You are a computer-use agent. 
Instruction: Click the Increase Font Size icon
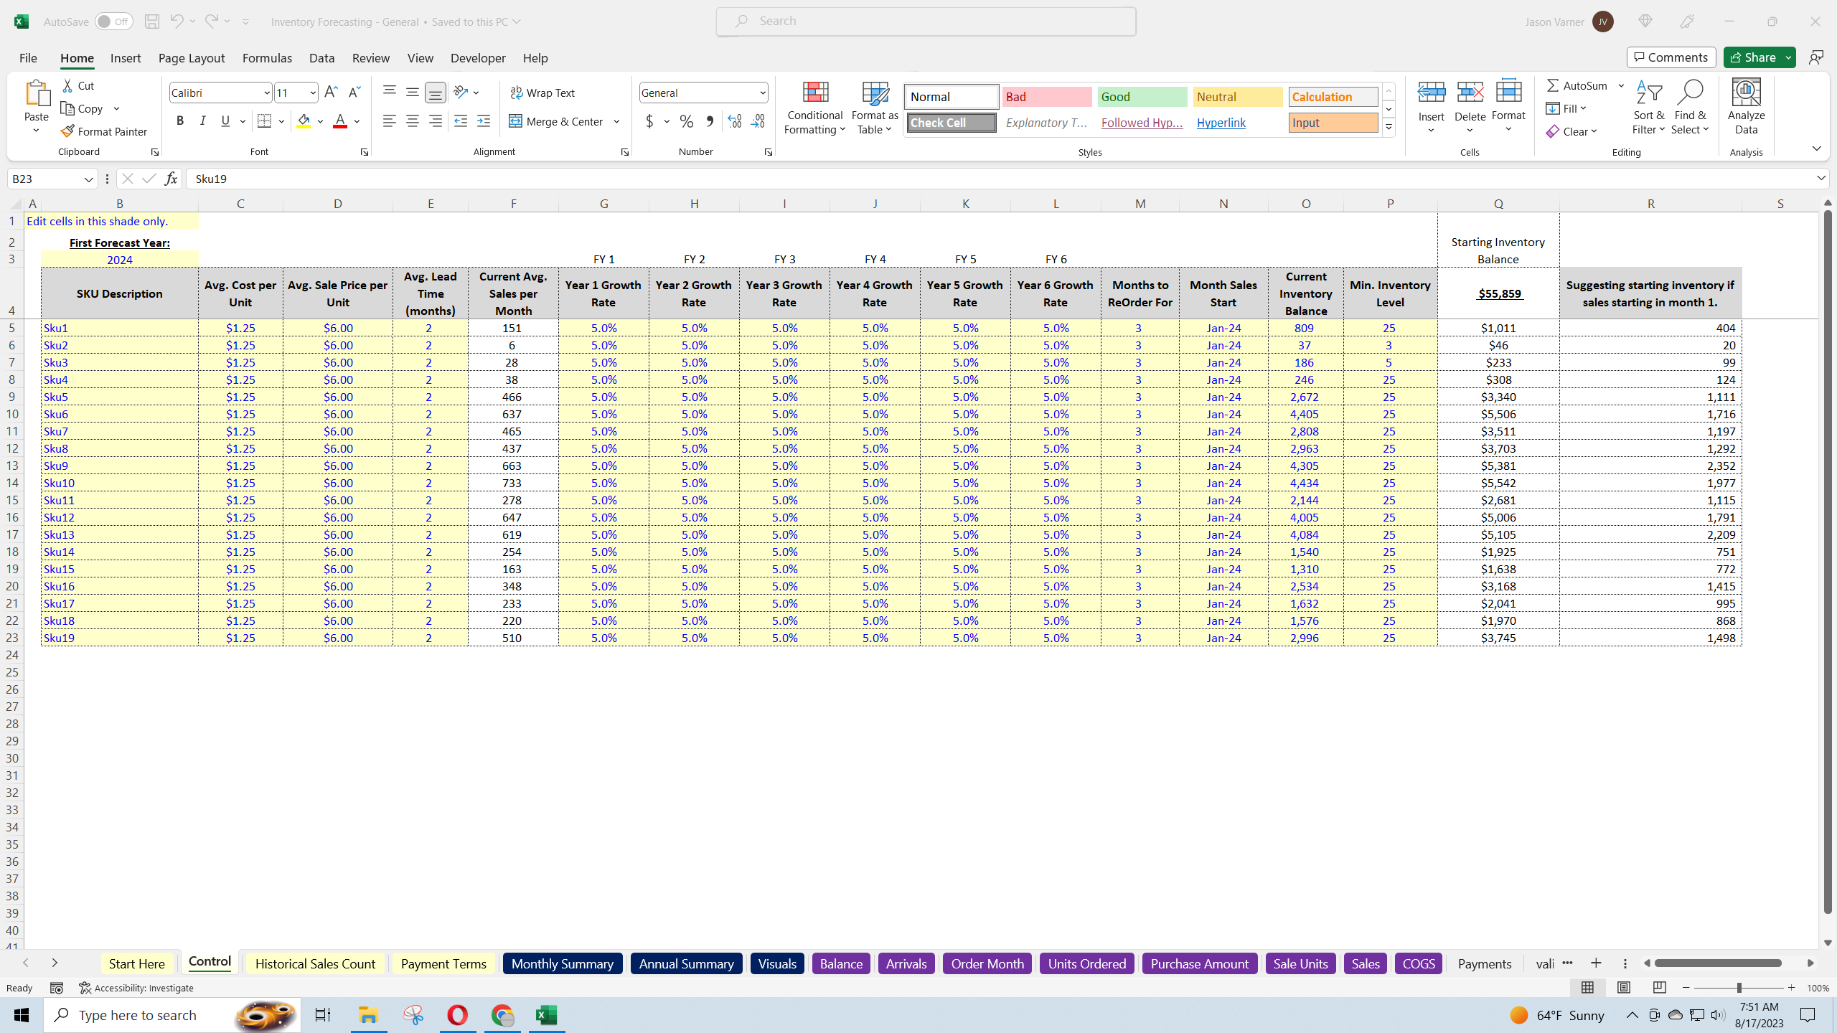[x=331, y=92]
